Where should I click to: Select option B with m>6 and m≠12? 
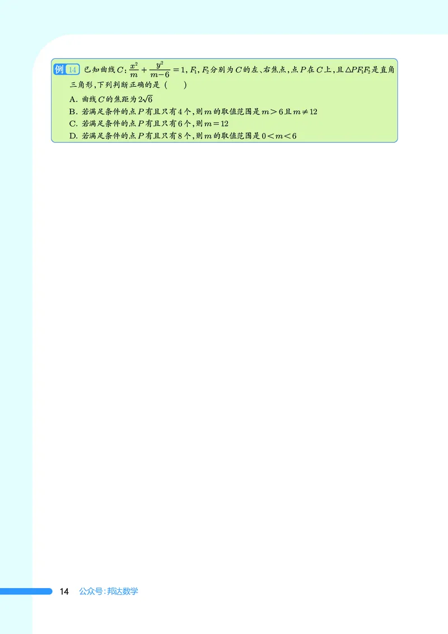(193, 111)
